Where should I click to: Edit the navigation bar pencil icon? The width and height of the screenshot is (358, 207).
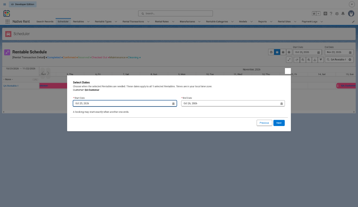click(353, 22)
